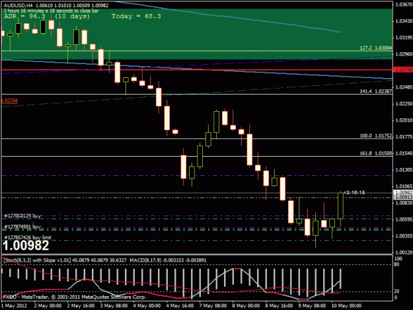Click the '4 May 00:00' time axis label

[x=147, y=306]
